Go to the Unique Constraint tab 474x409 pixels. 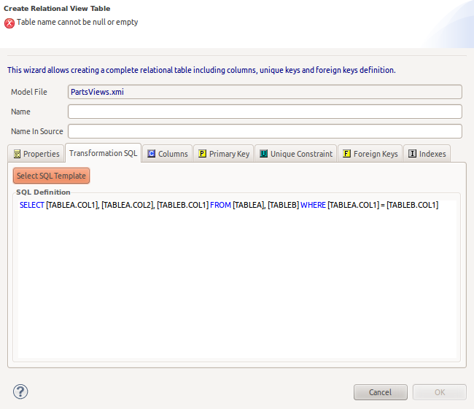click(x=296, y=154)
